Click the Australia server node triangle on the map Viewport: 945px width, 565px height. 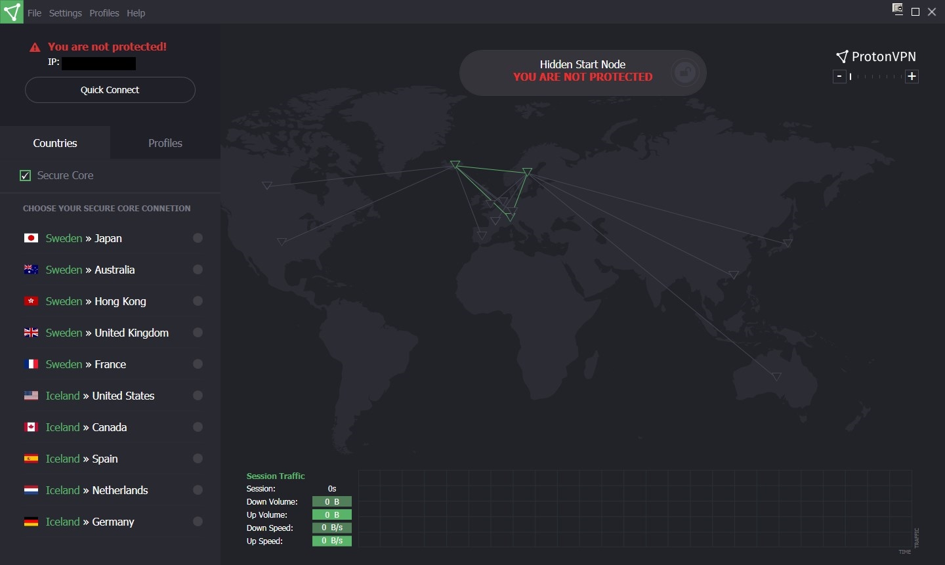tap(776, 377)
